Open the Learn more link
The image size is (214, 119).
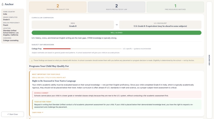coord(37,112)
